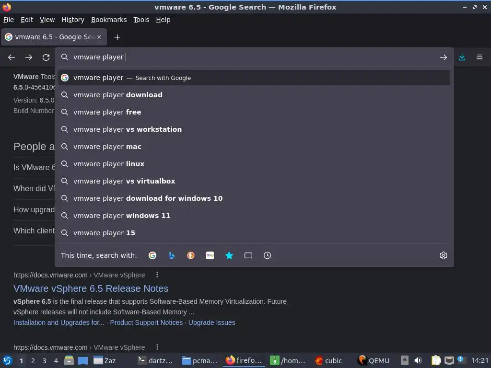Switch to workspace 2

[x=33, y=361]
